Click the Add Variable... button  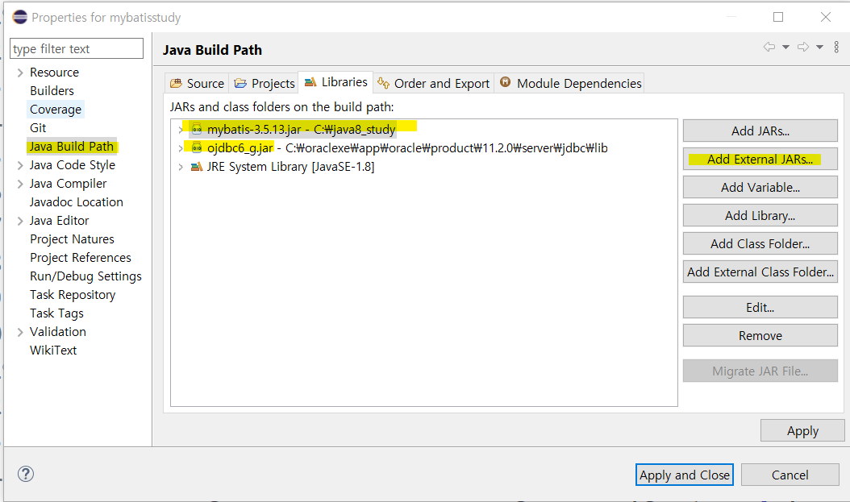[760, 188]
